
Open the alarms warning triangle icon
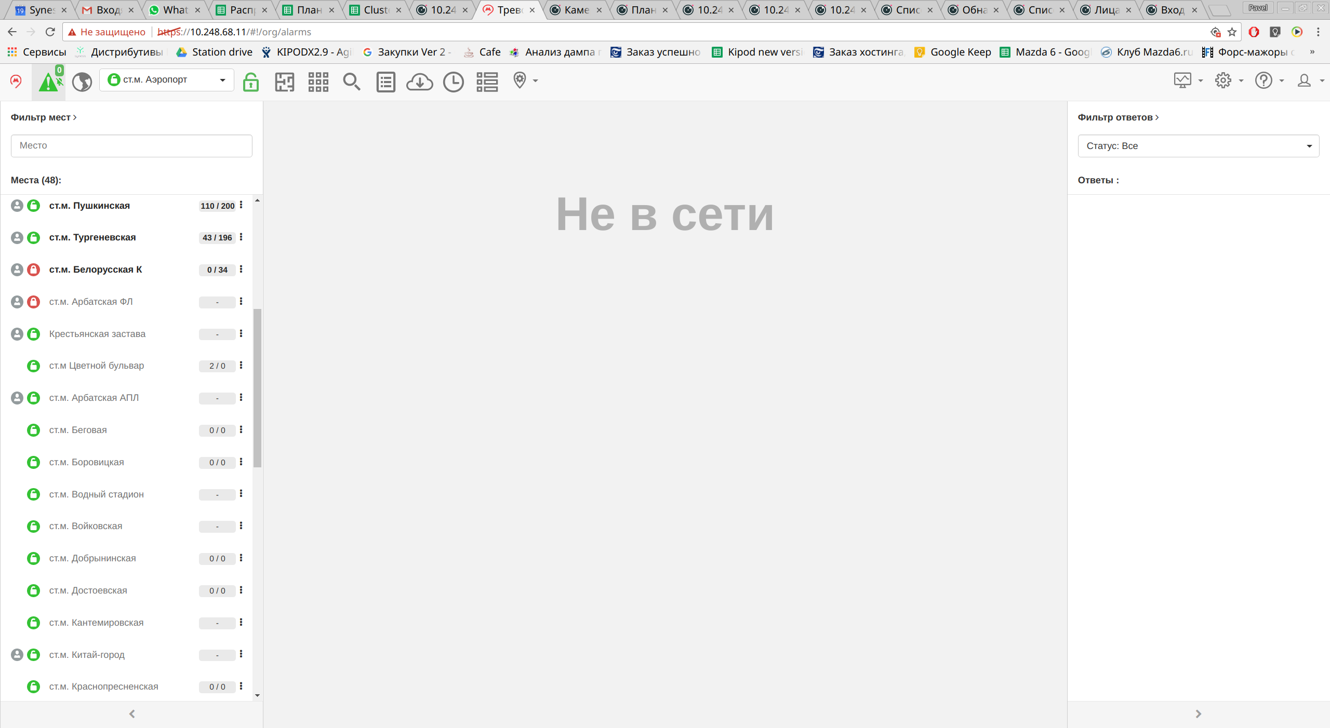pyautogui.click(x=49, y=82)
